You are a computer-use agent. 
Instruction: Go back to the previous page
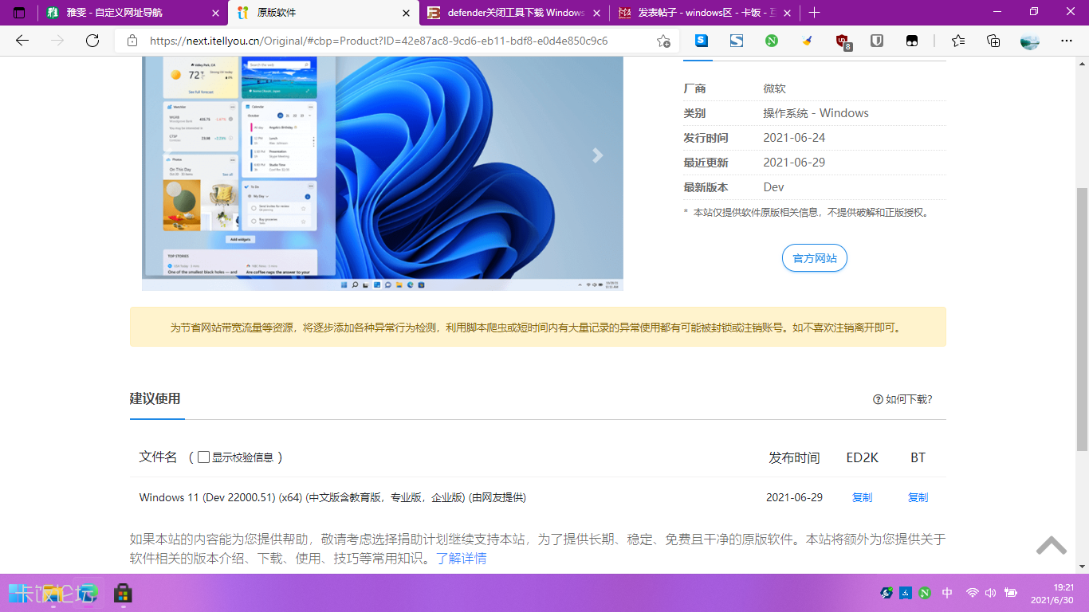coord(22,41)
